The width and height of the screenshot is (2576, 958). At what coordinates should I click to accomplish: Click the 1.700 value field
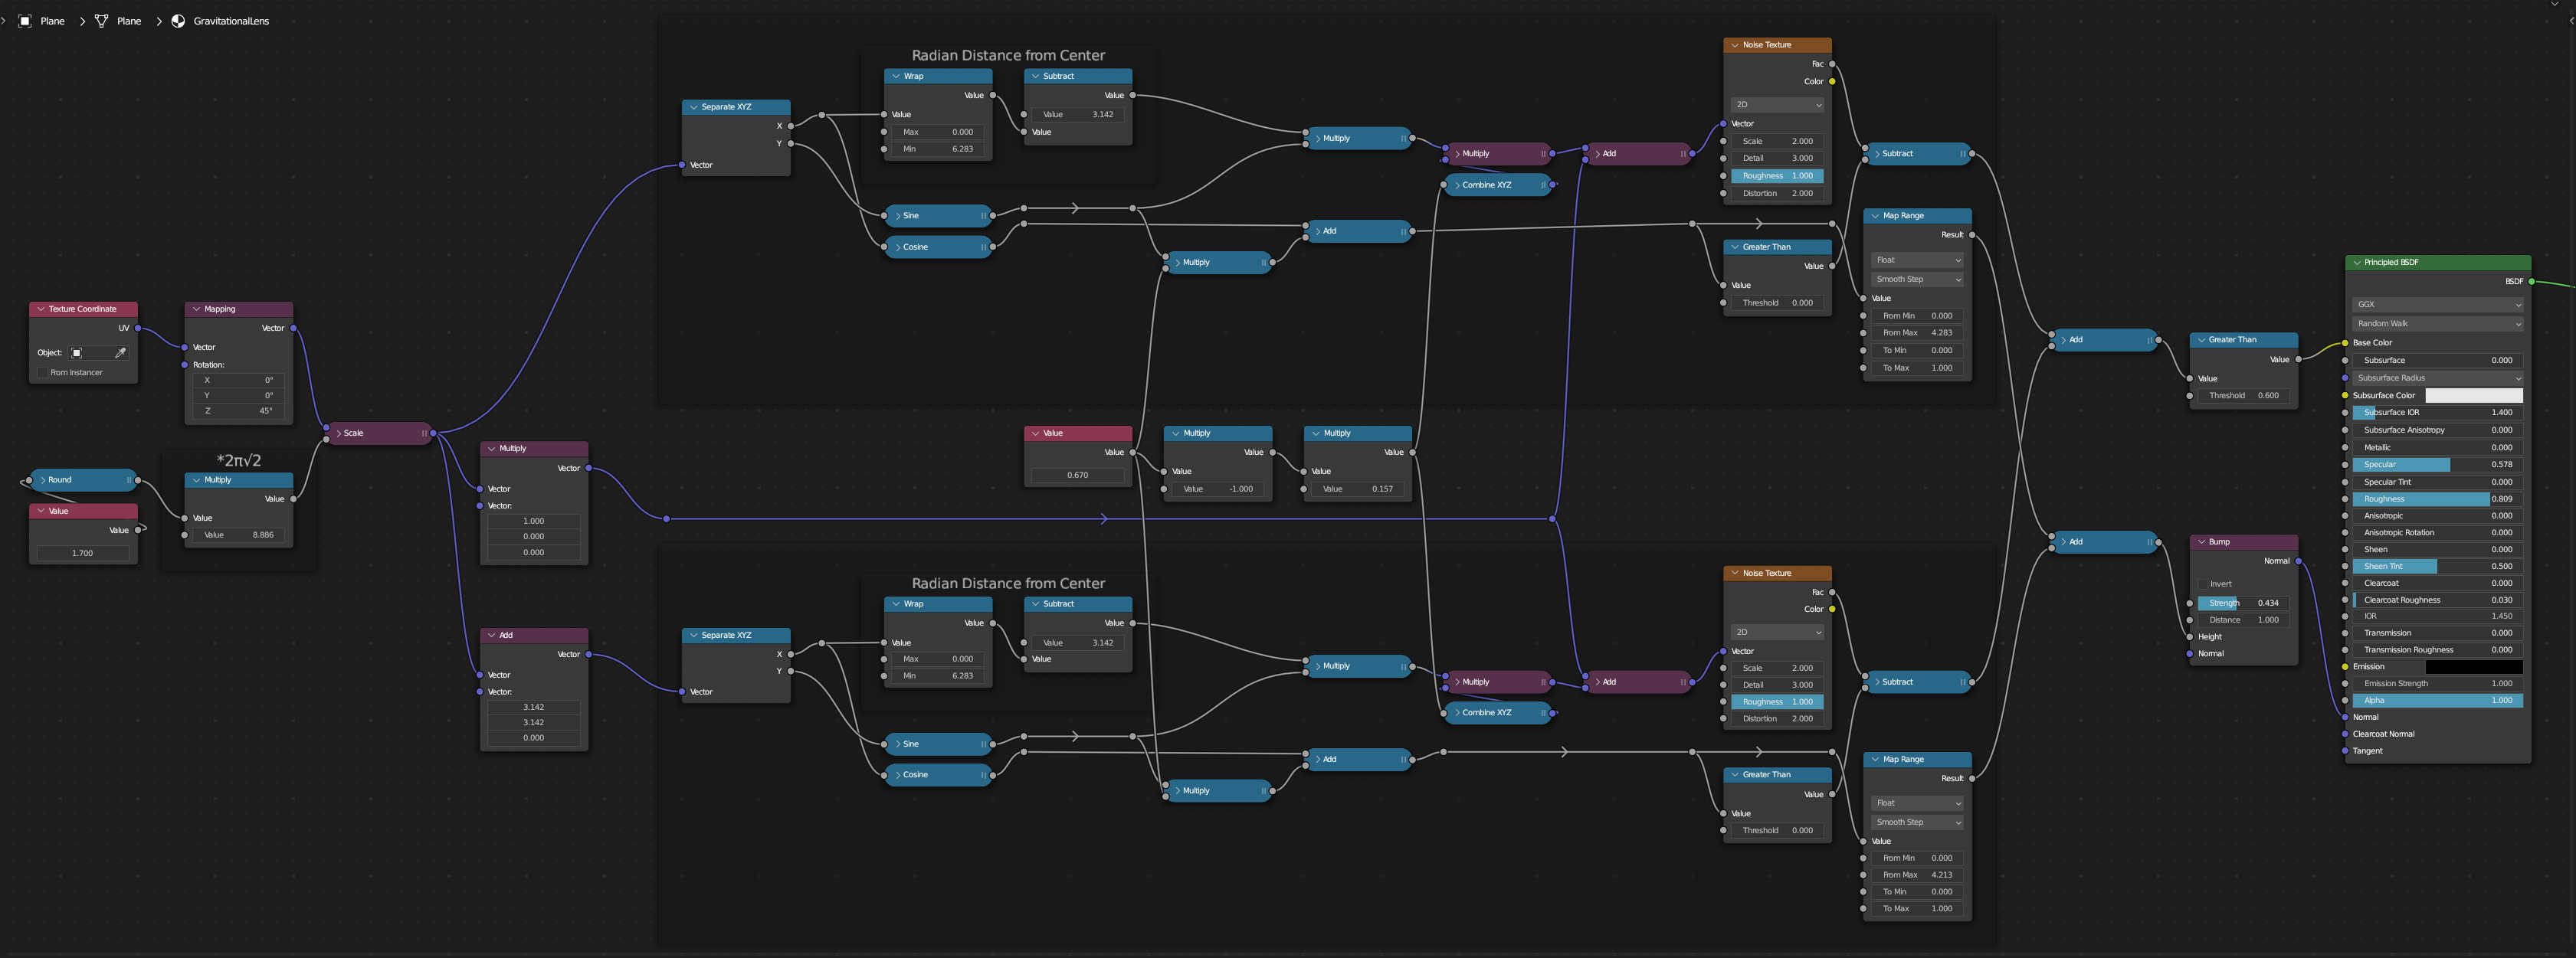(x=83, y=554)
